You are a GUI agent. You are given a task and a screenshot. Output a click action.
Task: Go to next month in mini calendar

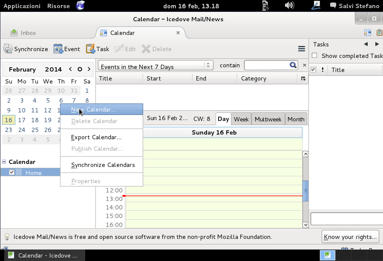coord(89,69)
